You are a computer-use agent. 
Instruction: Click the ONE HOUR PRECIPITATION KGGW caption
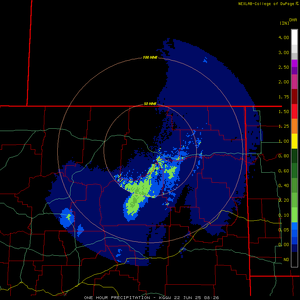pyautogui.click(x=151, y=298)
